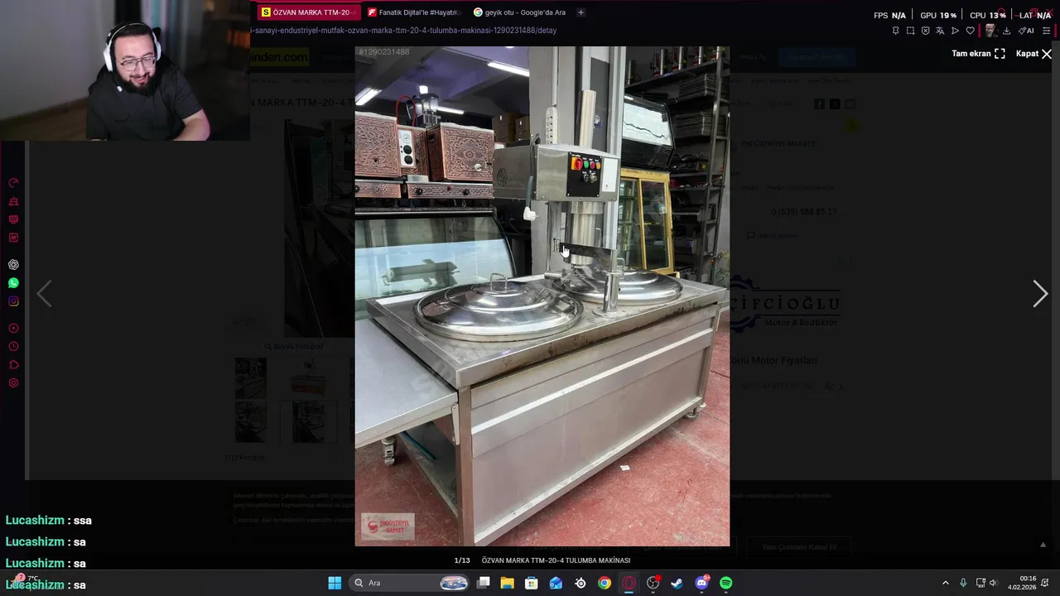Show previous photo with left arrow
Image resolution: width=1060 pixels, height=596 pixels.
point(44,294)
